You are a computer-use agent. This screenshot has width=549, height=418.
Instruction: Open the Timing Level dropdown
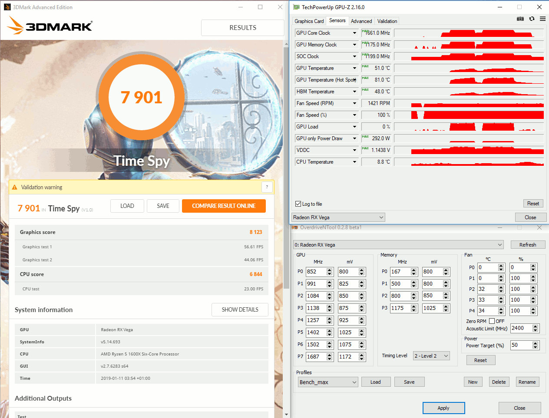432,356
